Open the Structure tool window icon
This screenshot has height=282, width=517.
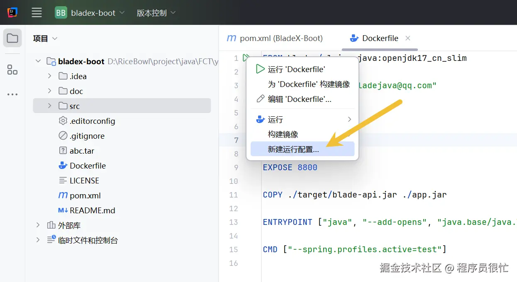[12, 70]
